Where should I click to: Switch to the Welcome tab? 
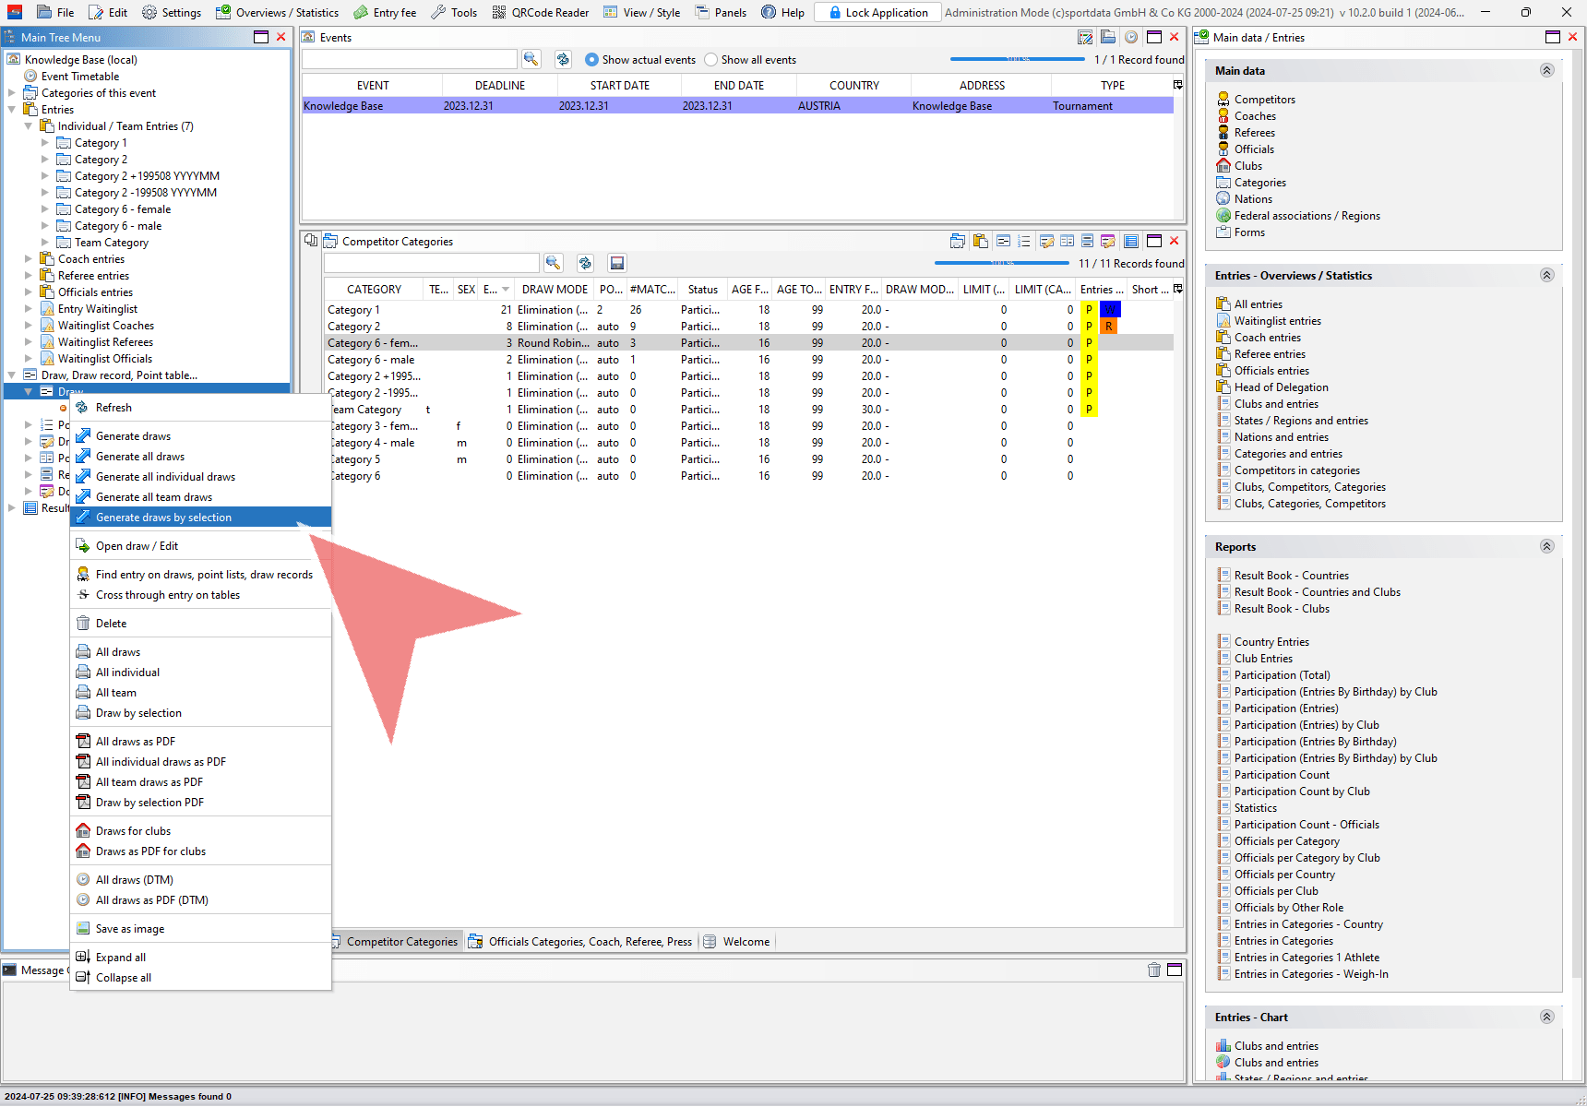(x=746, y=942)
